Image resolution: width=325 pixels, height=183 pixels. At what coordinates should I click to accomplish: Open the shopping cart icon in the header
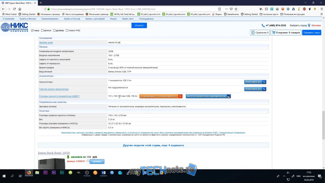[x=273, y=33]
